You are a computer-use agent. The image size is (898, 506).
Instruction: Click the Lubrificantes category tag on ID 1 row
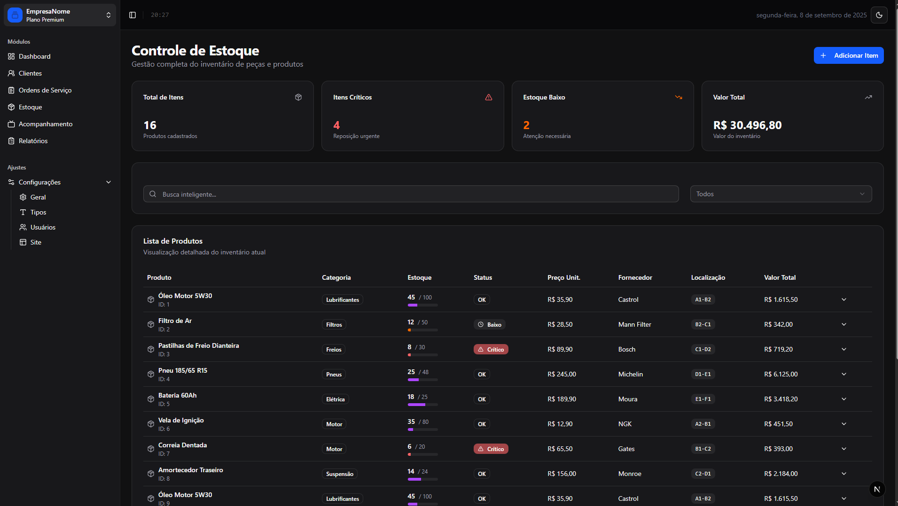point(343,299)
